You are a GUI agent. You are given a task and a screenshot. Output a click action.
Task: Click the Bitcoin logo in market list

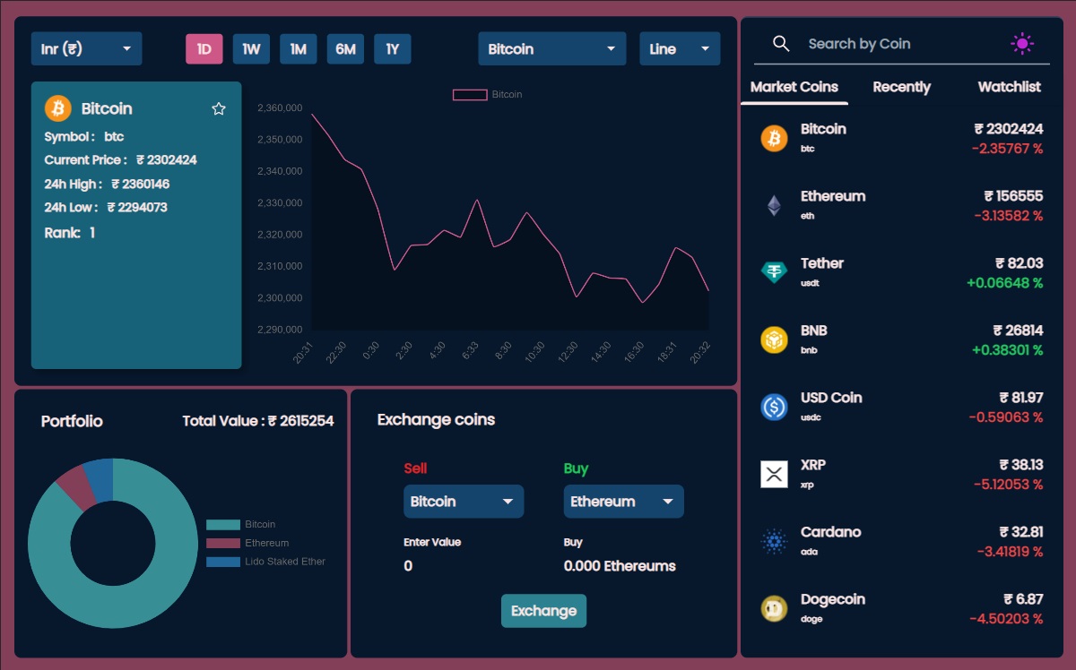click(x=774, y=138)
